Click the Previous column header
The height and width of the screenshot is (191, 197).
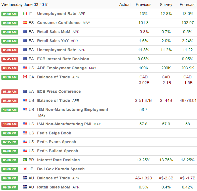click(x=143, y=5)
